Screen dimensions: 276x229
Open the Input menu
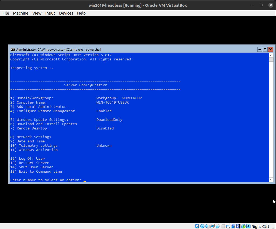(x=50, y=13)
